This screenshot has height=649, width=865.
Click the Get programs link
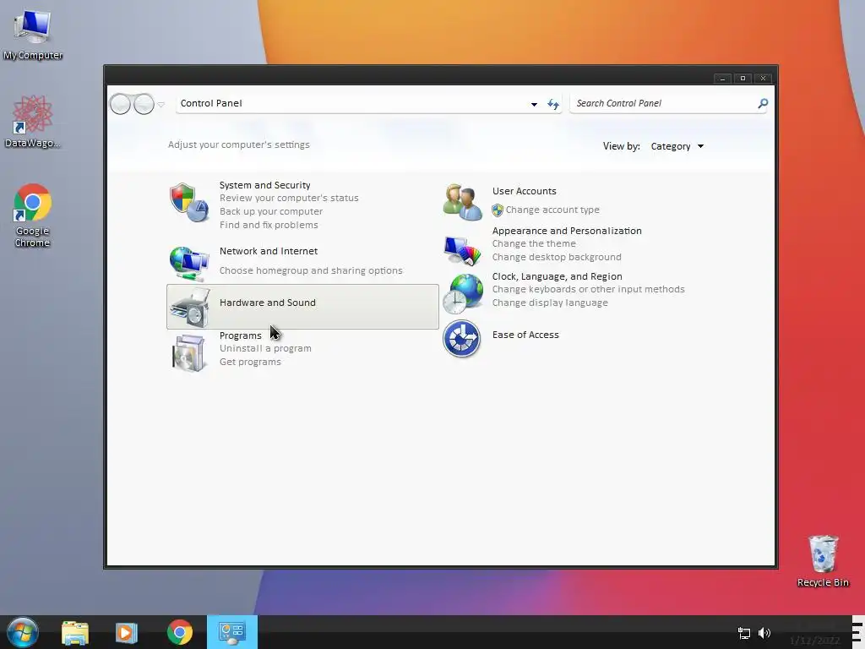tap(250, 362)
